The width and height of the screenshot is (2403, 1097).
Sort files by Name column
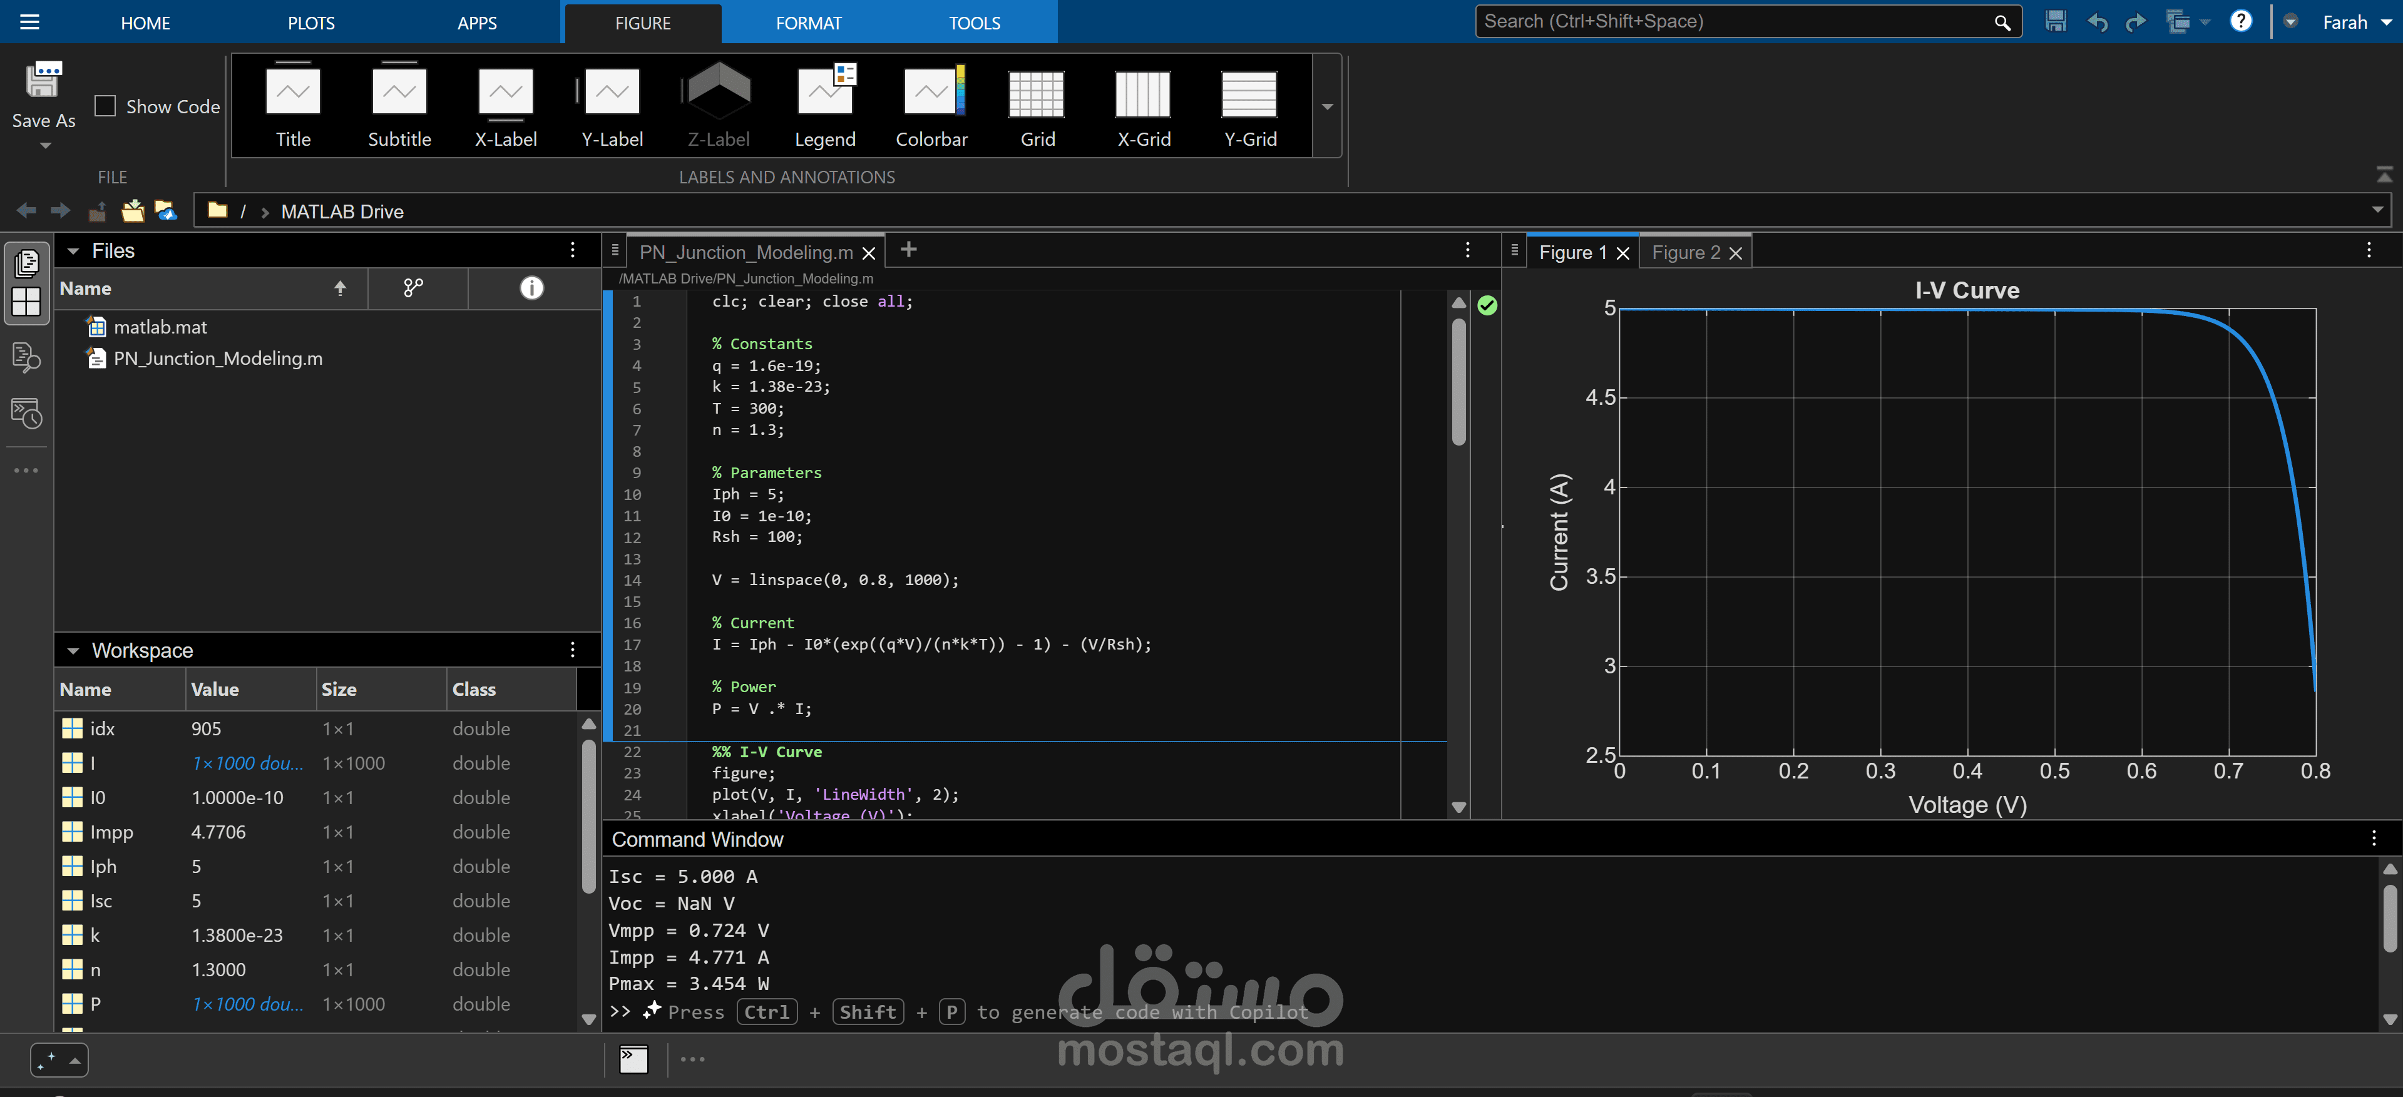[x=211, y=288]
